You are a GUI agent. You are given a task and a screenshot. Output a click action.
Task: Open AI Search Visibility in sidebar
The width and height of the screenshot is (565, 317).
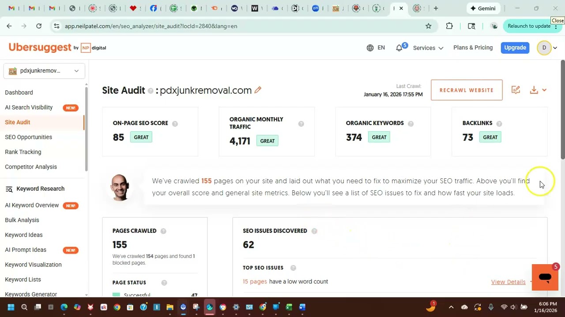(29, 107)
